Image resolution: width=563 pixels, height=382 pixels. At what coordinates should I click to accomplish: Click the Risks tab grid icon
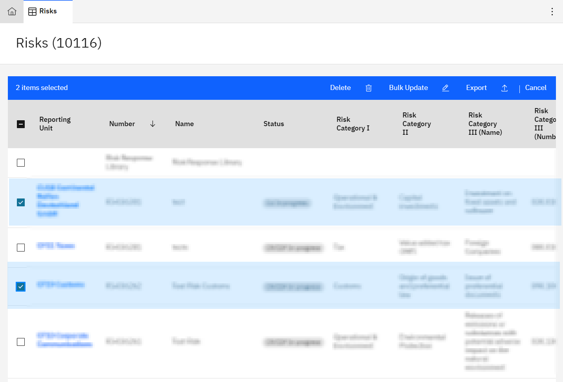coord(32,11)
